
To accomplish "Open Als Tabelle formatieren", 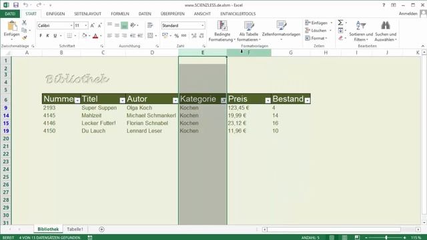I will click(x=249, y=31).
